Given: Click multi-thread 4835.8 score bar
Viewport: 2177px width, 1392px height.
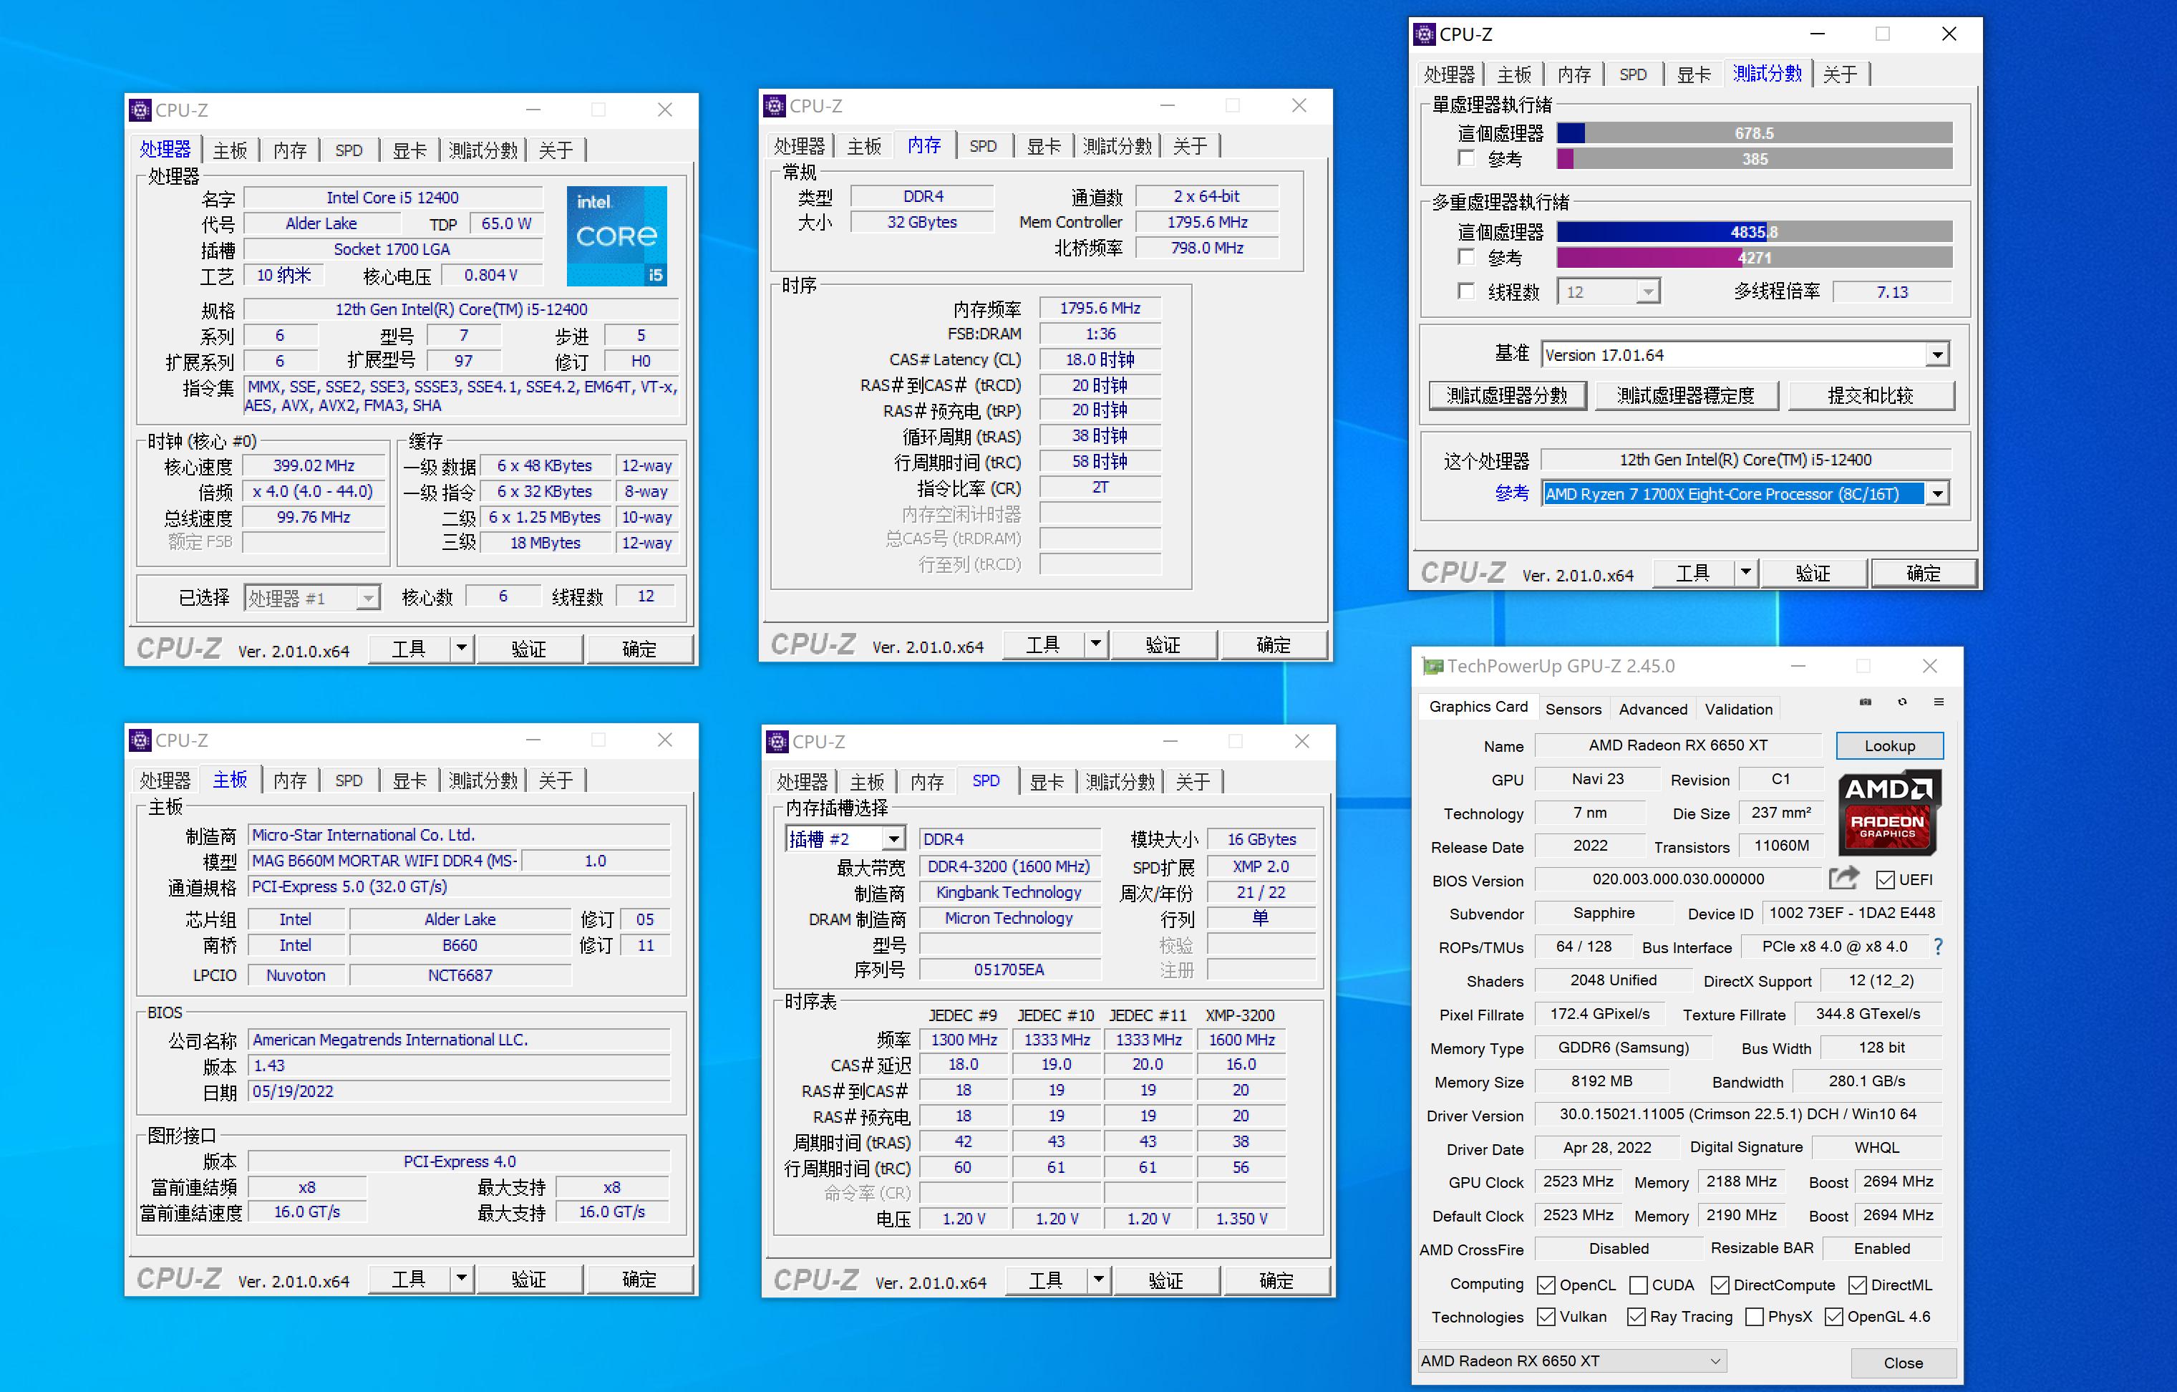Looking at the screenshot, I should [1753, 233].
